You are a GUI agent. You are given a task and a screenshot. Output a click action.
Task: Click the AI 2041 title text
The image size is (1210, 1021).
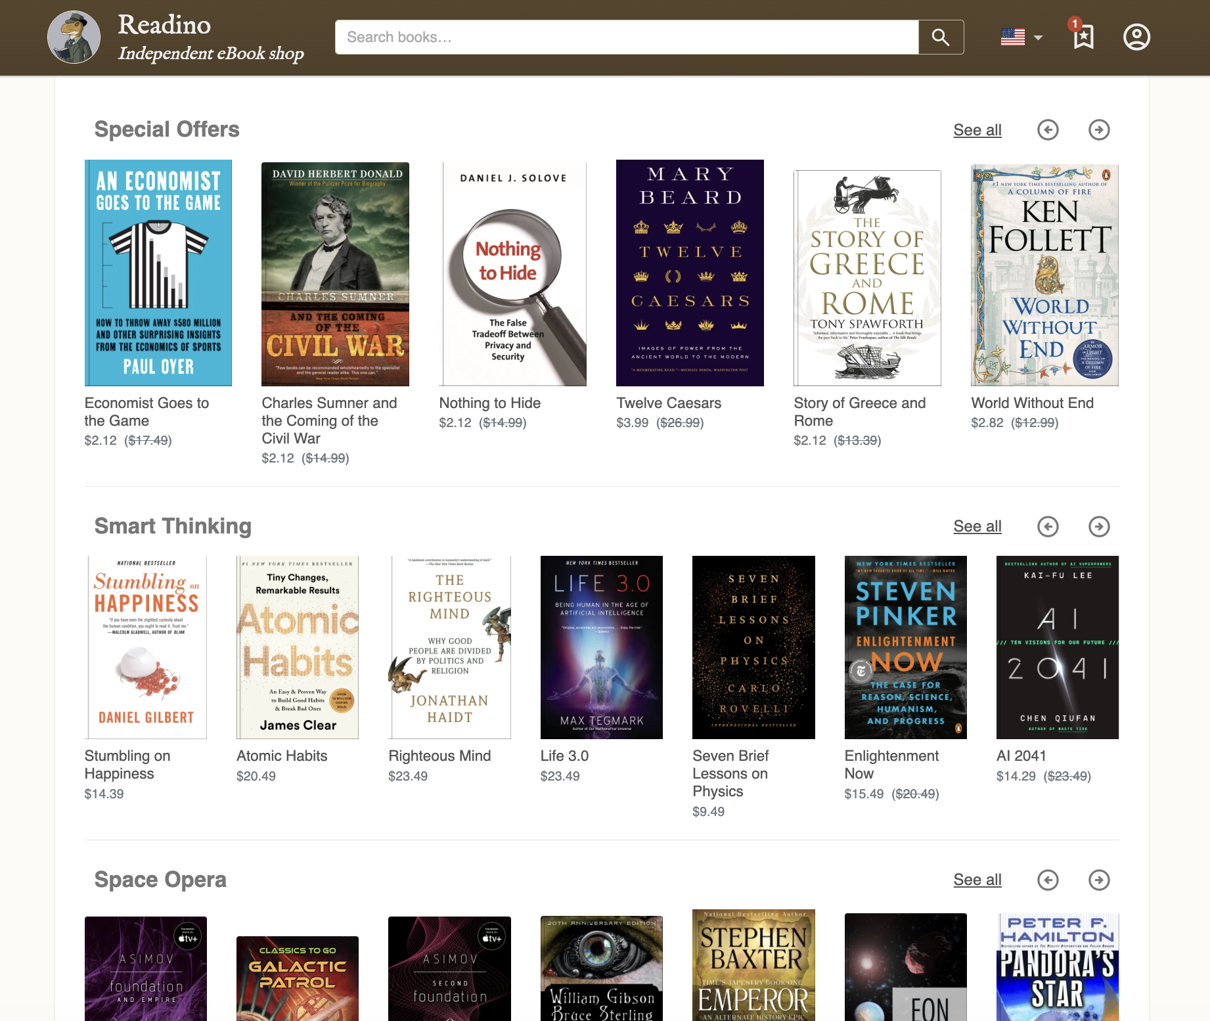point(1021,756)
